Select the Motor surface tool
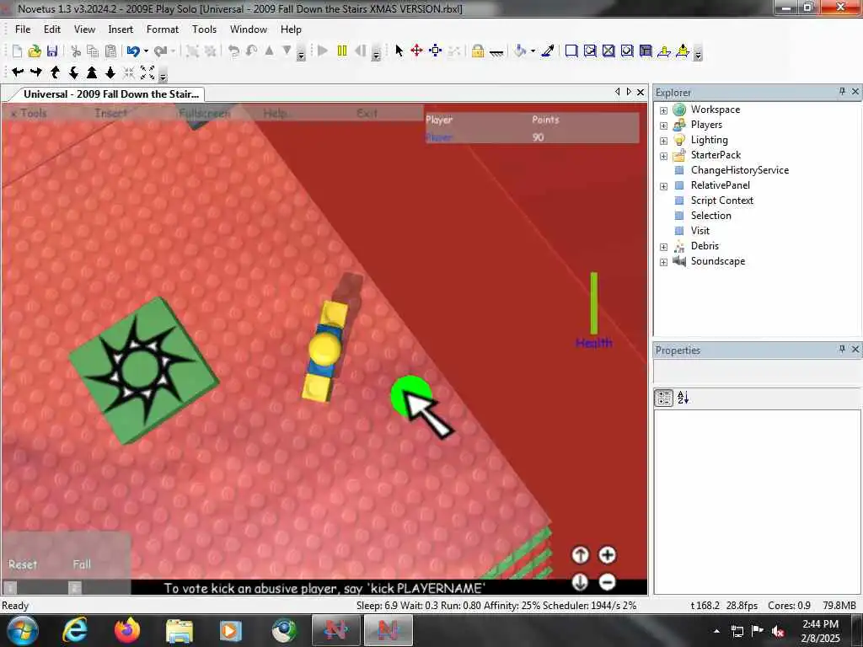This screenshot has width=863, height=647. (683, 51)
